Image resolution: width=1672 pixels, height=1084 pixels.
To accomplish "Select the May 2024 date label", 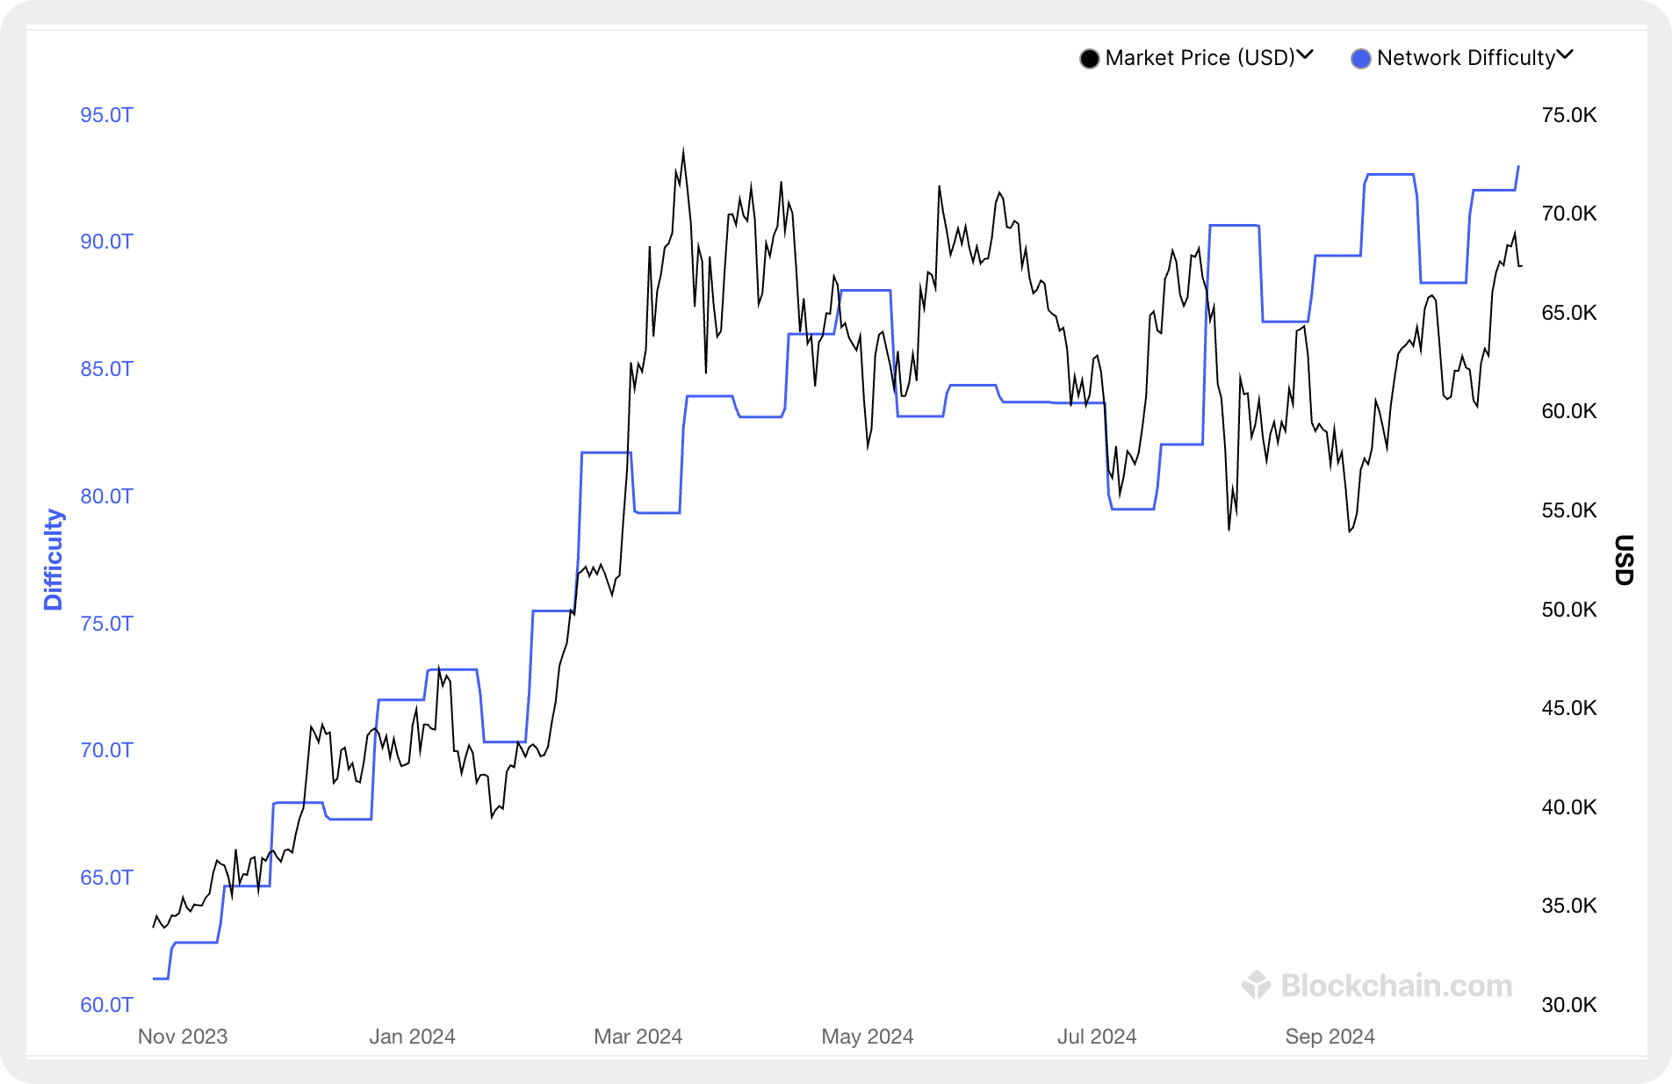I will tap(868, 1037).
